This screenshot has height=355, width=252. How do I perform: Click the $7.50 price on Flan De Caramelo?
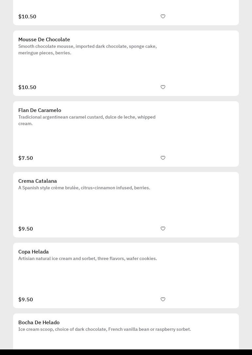pyautogui.click(x=26, y=158)
